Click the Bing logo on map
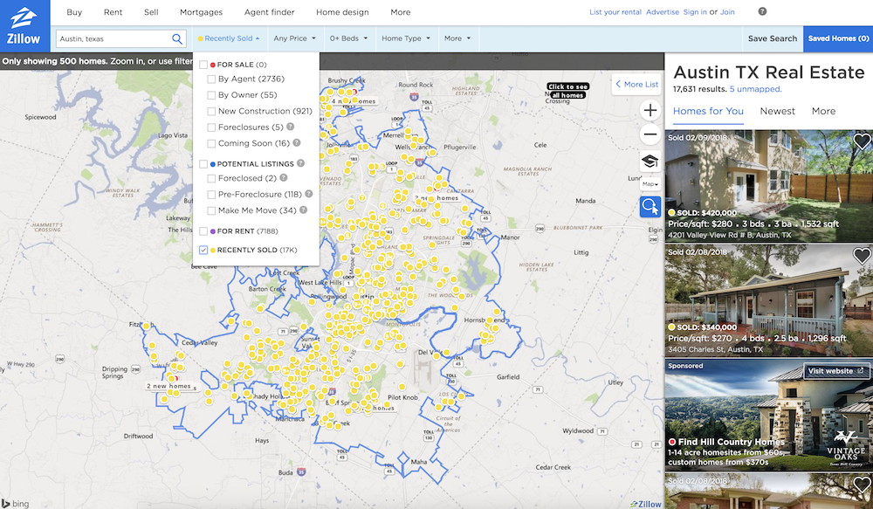Viewport: 873px width, 509px height. tap(16, 504)
